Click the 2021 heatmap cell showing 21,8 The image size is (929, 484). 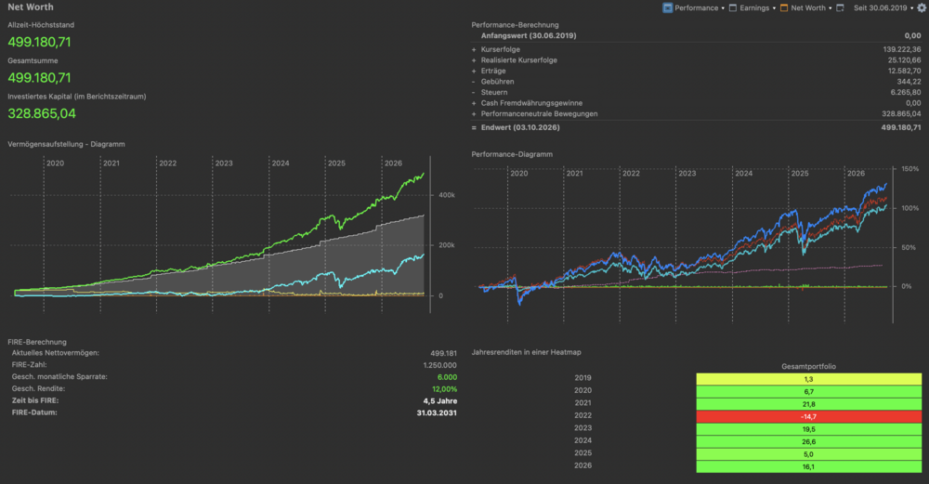(809, 404)
